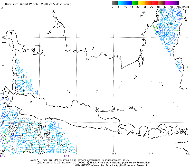Click the purple '8:42' time label
Viewport: 190px width, 167px height.
(3, 156)
